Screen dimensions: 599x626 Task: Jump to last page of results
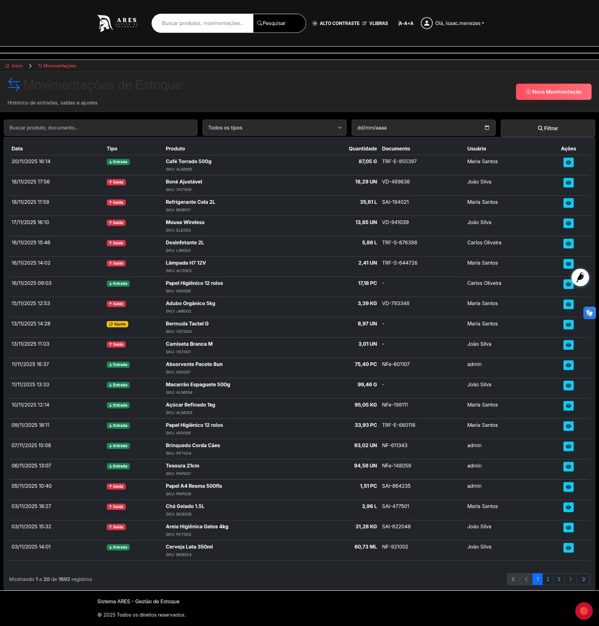583,579
